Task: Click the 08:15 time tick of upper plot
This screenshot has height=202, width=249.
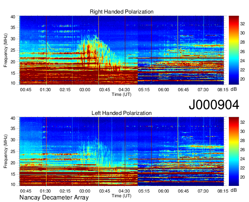Action: 223,90
